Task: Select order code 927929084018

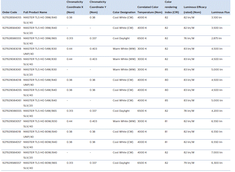Action: click(x=12, y=80)
